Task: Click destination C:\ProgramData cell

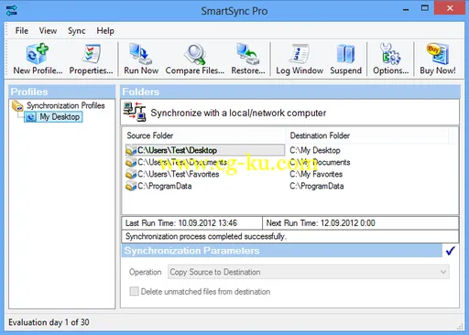Action: (x=317, y=186)
